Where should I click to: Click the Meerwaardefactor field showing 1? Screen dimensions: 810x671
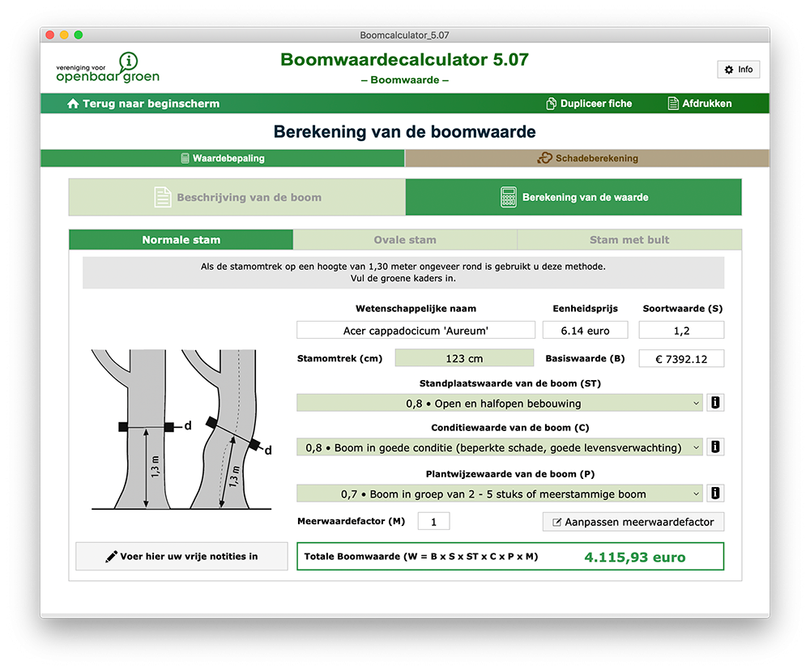433,521
